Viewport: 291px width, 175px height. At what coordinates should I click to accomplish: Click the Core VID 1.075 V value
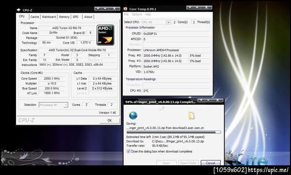point(85,43)
